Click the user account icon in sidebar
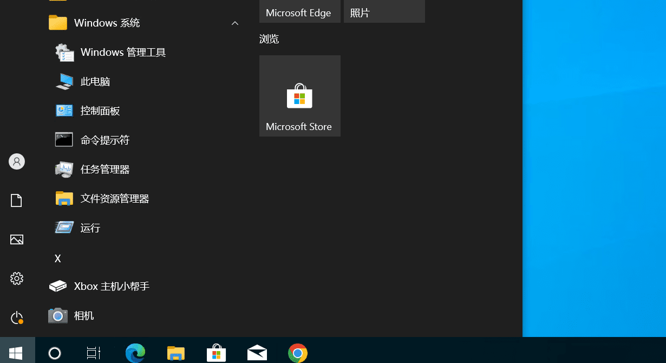The width and height of the screenshot is (666, 363). (x=16, y=161)
